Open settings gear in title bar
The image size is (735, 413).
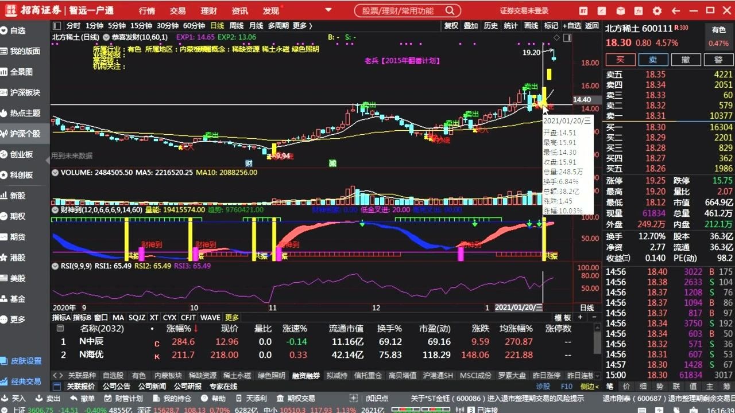click(x=657, y=10)
